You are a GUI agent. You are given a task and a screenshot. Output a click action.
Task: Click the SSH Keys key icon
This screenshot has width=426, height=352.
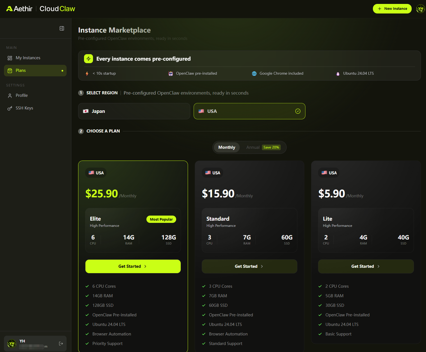point(10,108)
